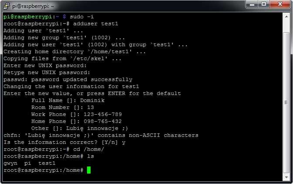The height and width of the screenshot is (184, 293).
Task: Click 'gwyn' in the ls output
Action: point(10,163)
